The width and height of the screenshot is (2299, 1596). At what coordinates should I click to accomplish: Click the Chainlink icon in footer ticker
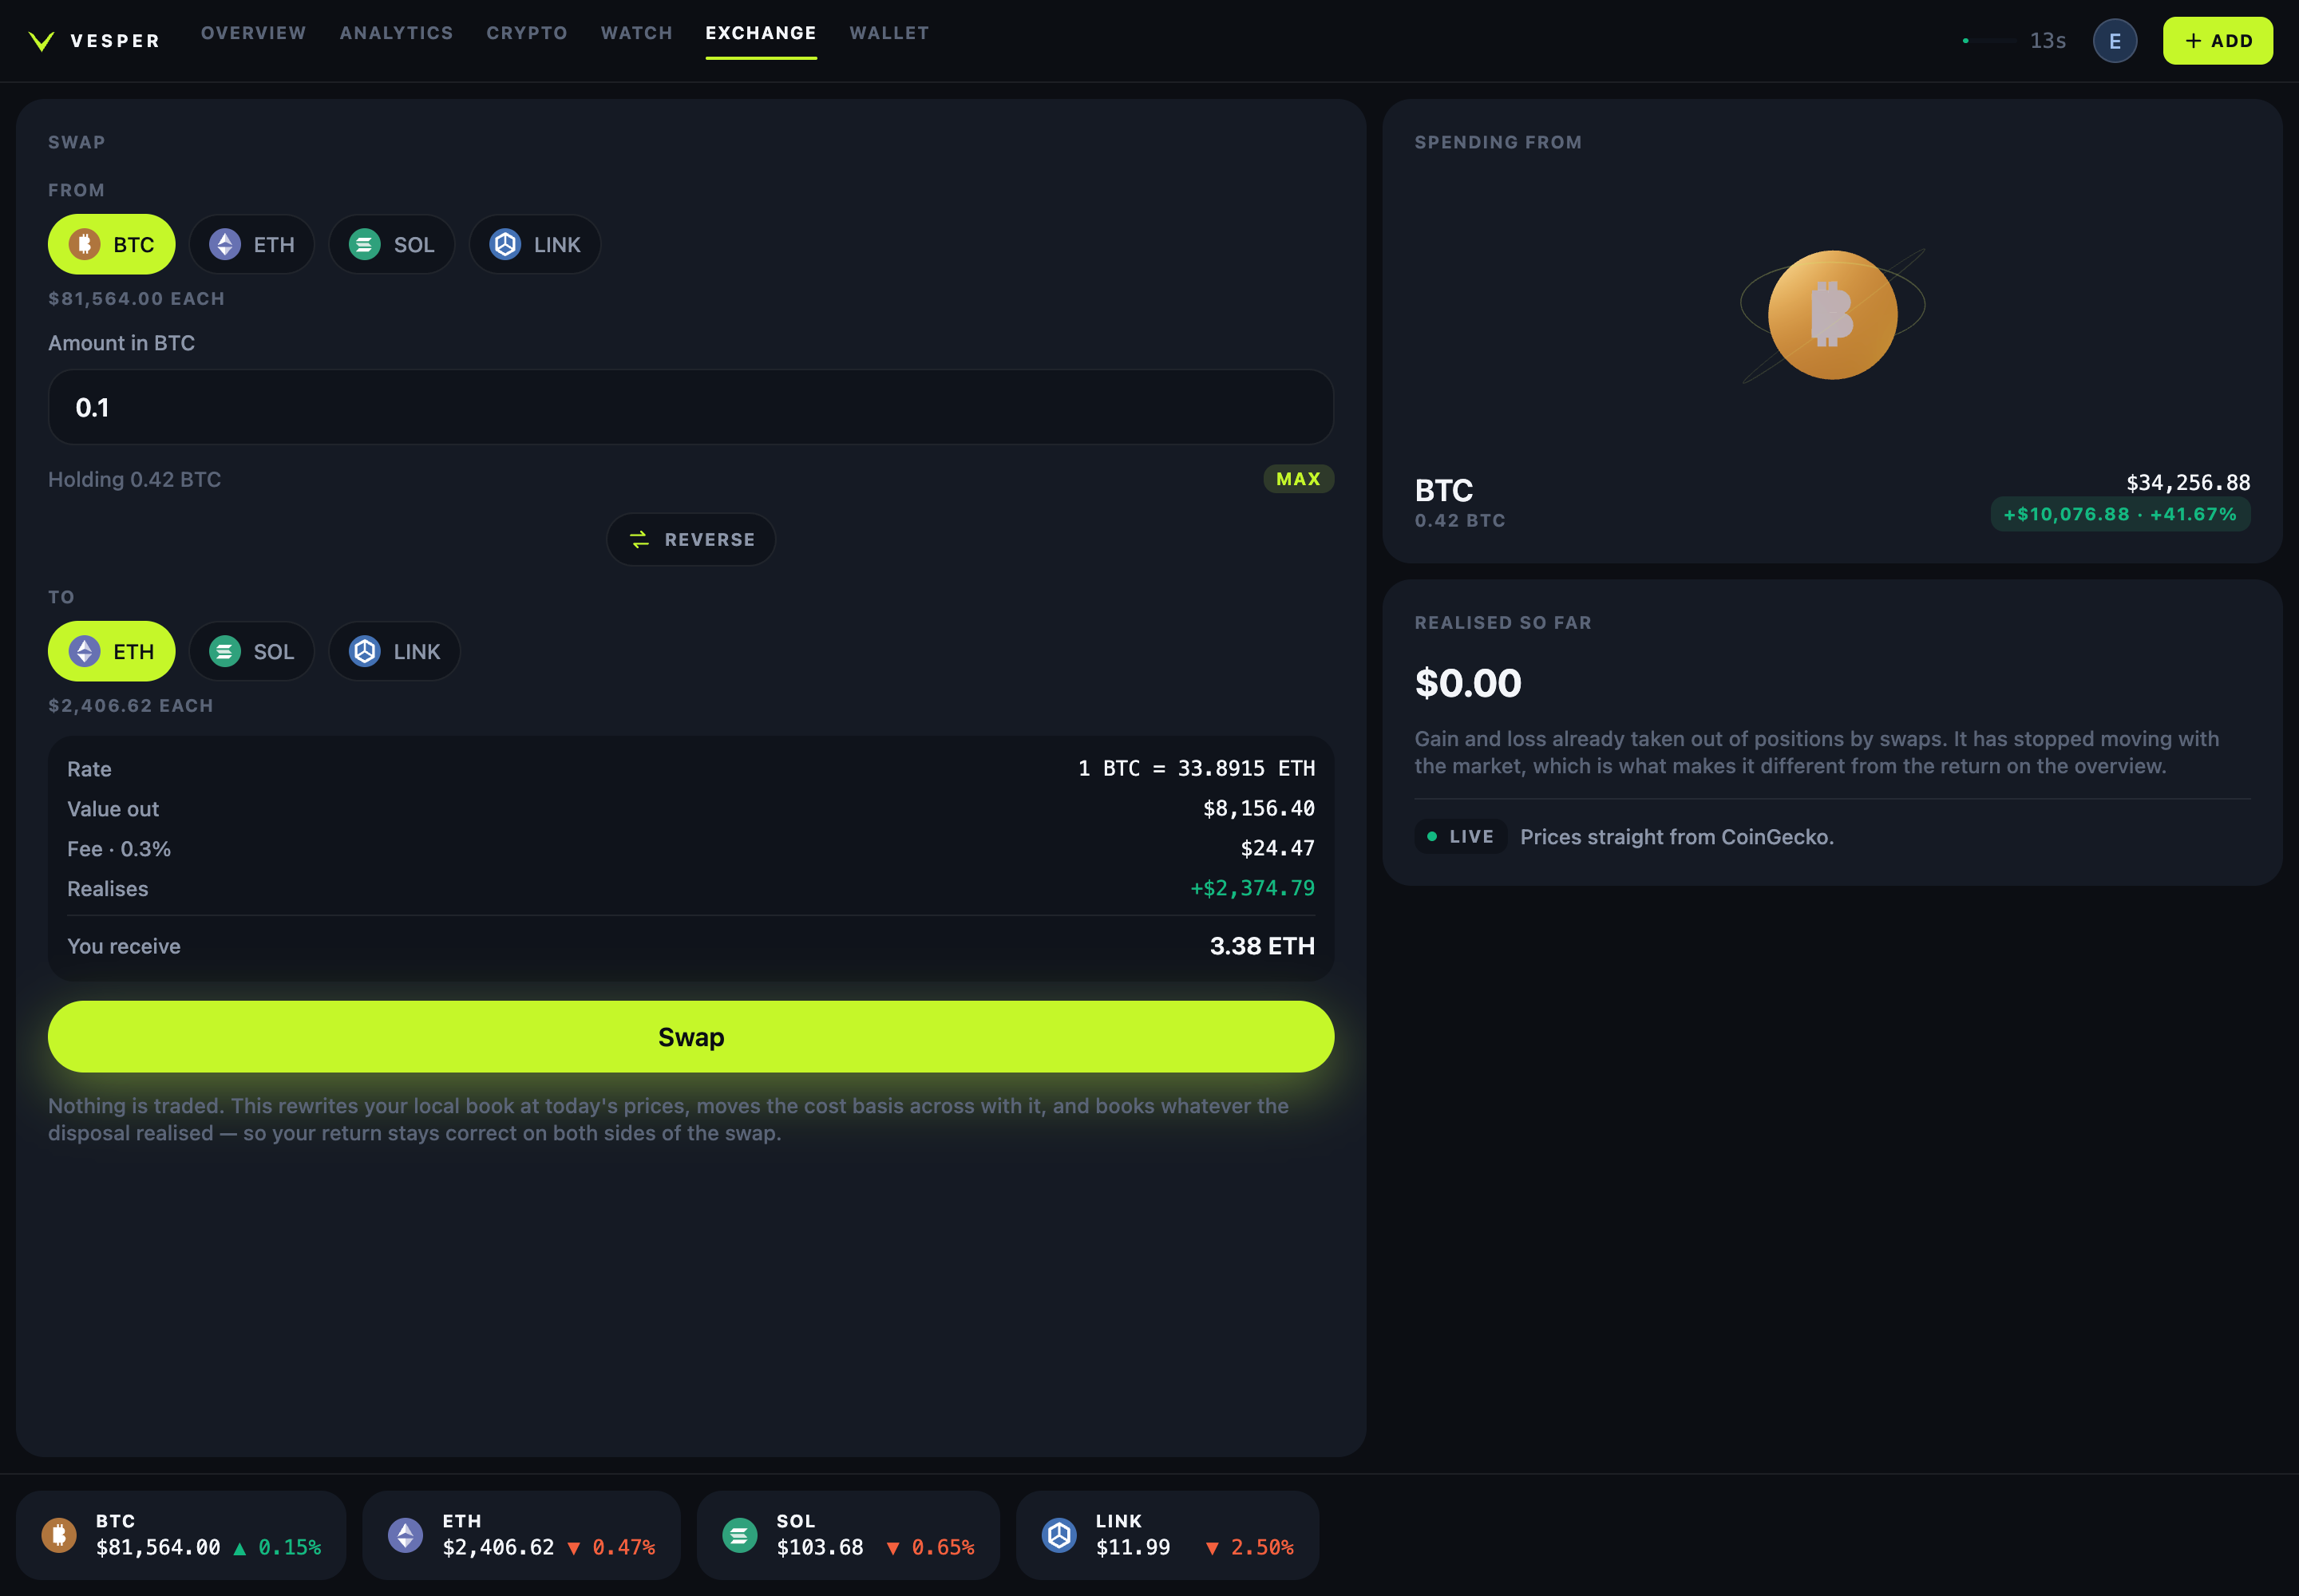(x=1058, y=1535)
